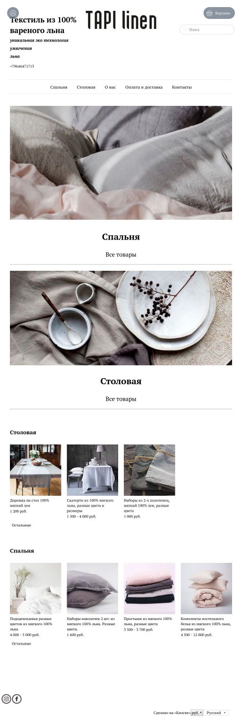
Task: Click the «Киоске» footer link
Action: click(x=182, y=713)
